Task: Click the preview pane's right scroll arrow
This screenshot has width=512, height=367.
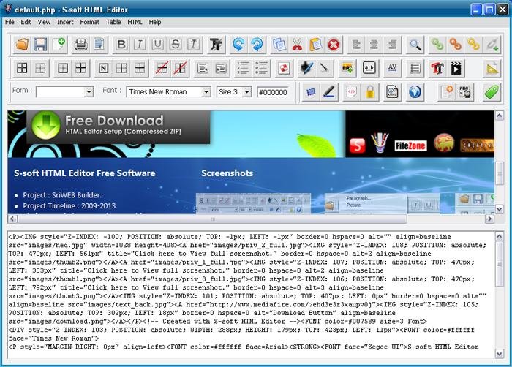Action: pos(489,219)
